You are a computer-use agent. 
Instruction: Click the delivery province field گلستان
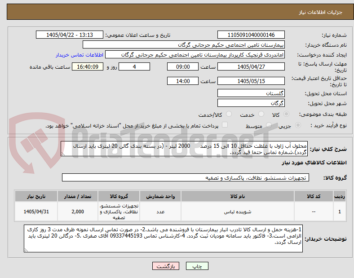click(251, 93)
